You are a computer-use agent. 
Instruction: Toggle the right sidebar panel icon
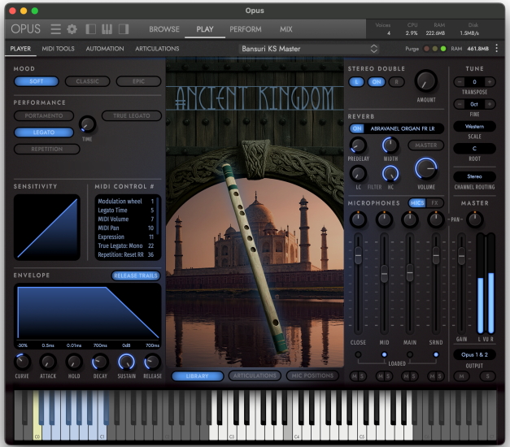click(x=124, y=29)
